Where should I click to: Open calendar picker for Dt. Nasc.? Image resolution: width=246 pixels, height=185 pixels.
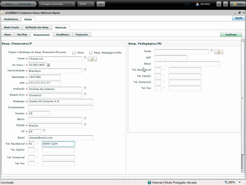click(48, 65)
